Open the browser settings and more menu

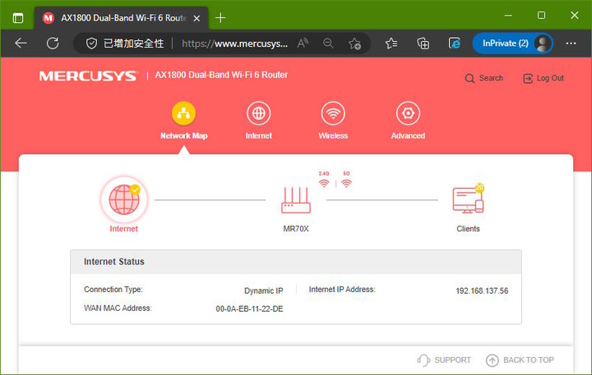pos(571,43)
